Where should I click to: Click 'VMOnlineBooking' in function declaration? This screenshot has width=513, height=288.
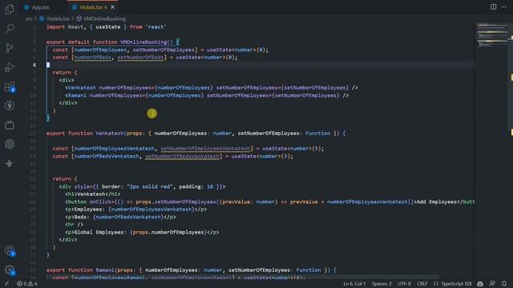pos(143,42)
